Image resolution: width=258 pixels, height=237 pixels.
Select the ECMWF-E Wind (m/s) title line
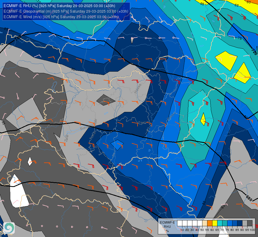61,17
